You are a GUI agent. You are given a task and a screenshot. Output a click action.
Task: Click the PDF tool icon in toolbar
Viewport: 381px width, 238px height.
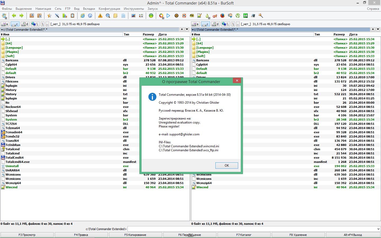coord(192,16)
